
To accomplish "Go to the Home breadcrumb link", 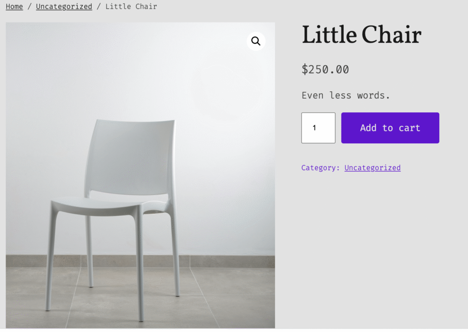I will tap(14, 6).
